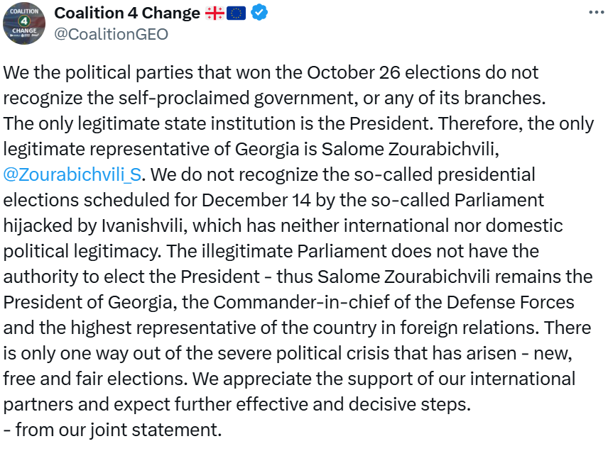Viewport: 608px width, 451px height.
Task: Open the Coalition 4 Change display name
Action: (127, 13)
